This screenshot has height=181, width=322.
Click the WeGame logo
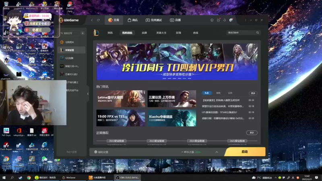tap(69, 20)
